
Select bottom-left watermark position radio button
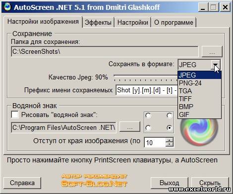click(x=148, y=128)
